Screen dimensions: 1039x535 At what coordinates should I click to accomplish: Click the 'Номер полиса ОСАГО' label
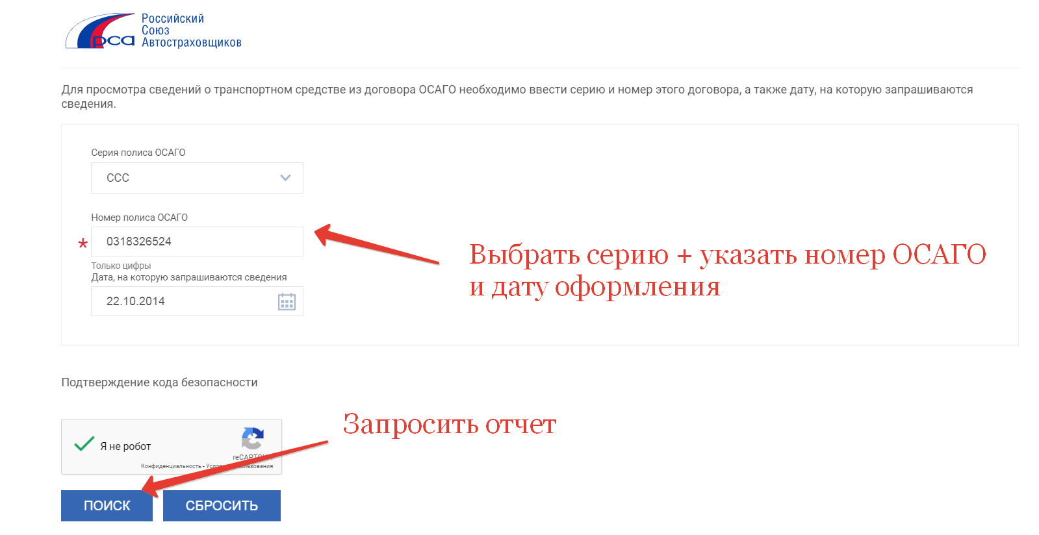tap(139, 218)
